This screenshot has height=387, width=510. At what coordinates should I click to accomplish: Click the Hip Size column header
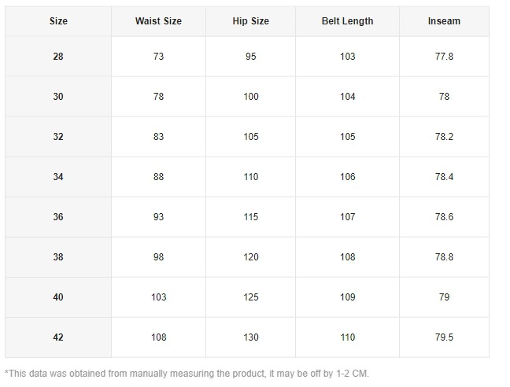tap(250, 21)
